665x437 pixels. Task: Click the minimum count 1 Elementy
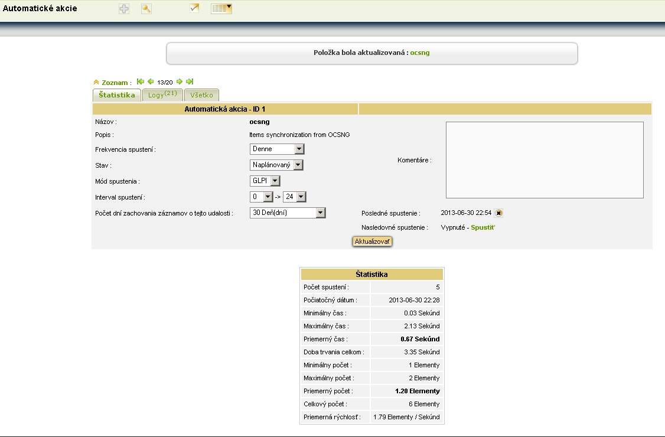pos(424,366)
